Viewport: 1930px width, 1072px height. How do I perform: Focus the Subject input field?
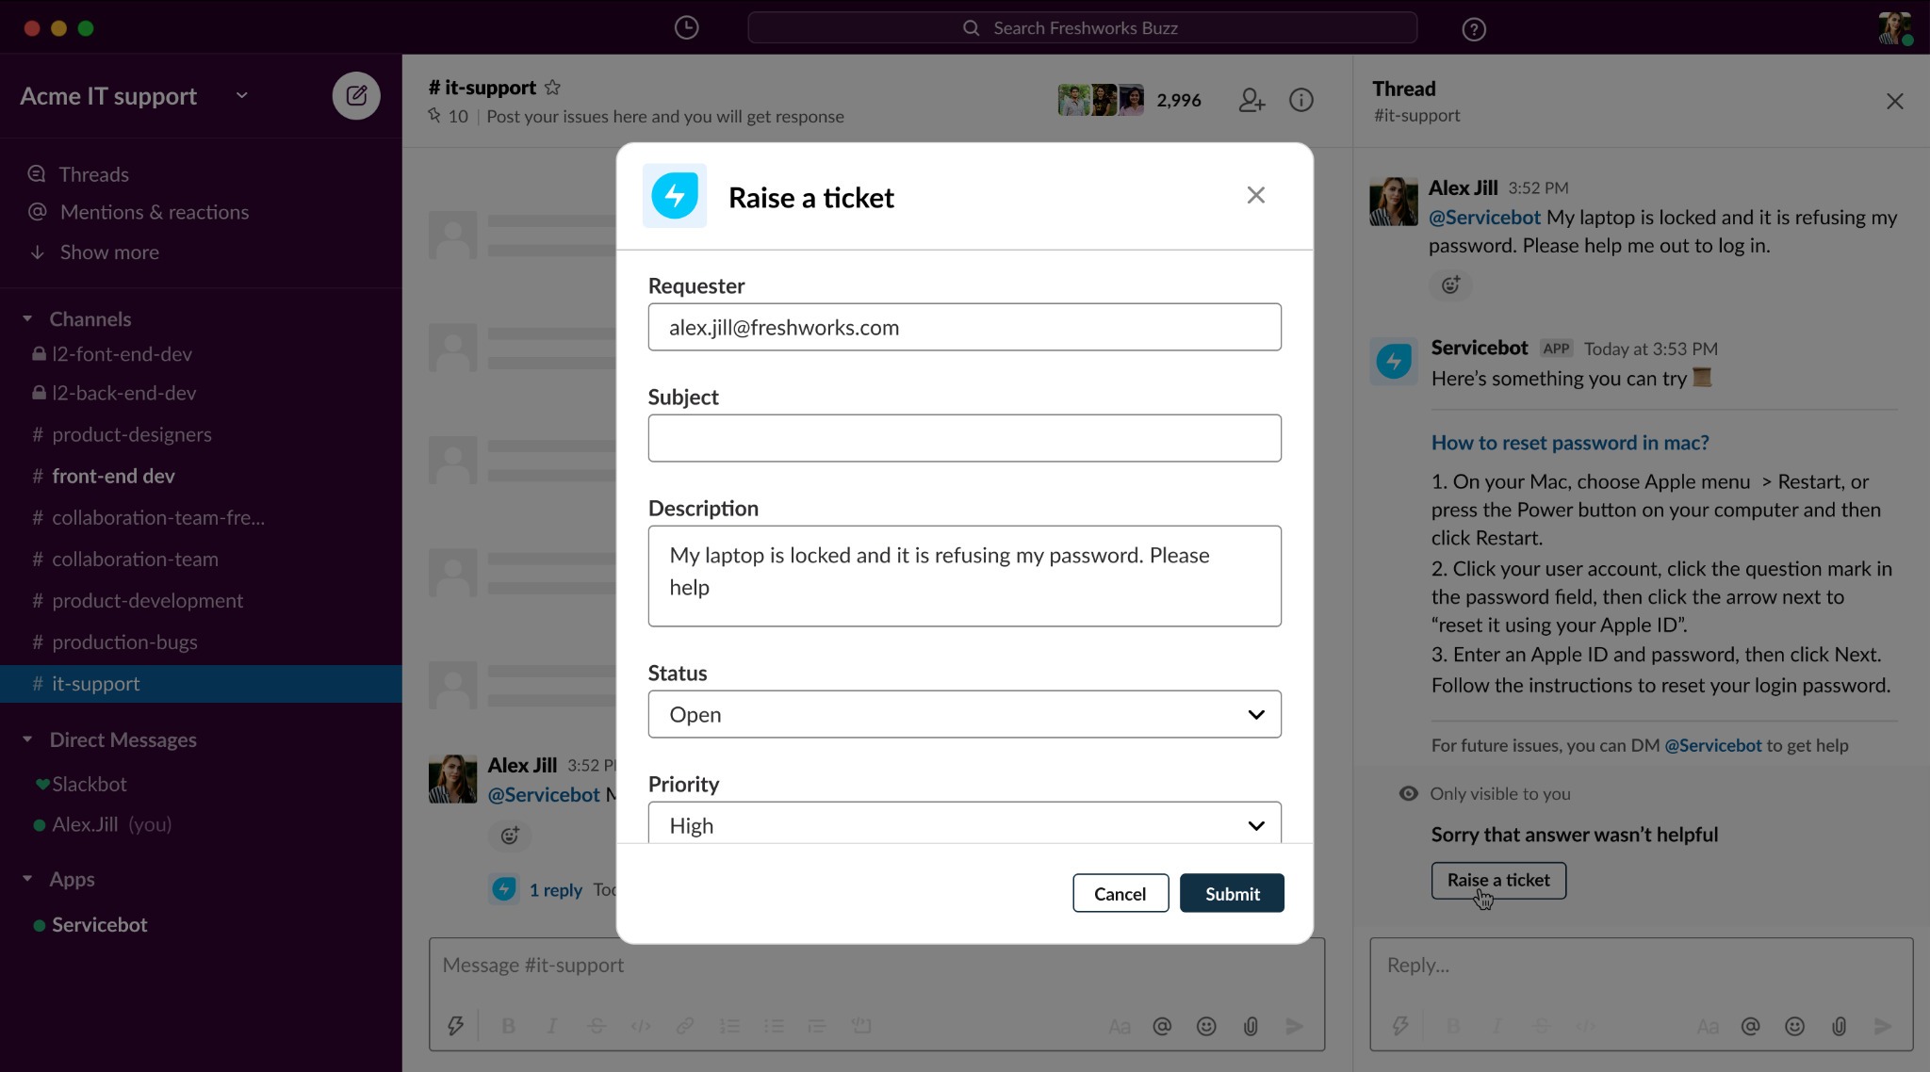[964, 438]
